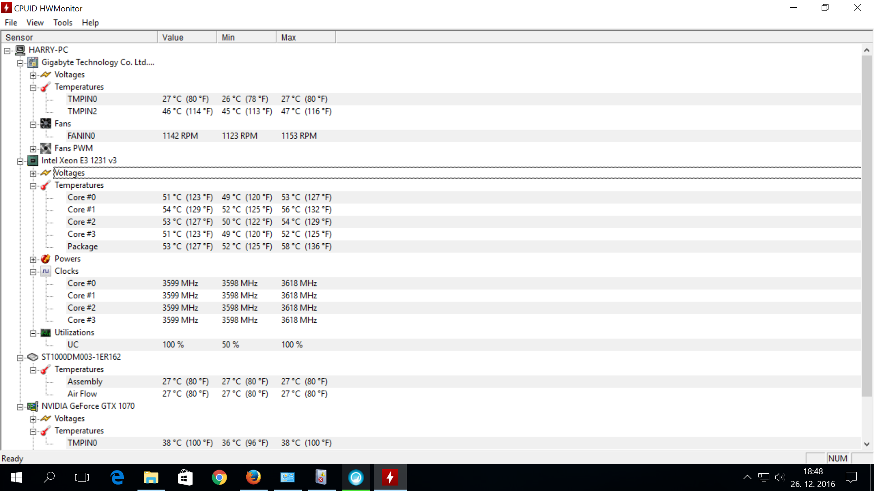Expand the Fans PWM node
The height and width of the screenshot is (491, 874).
pyautogui.click(x=33, y=149)
